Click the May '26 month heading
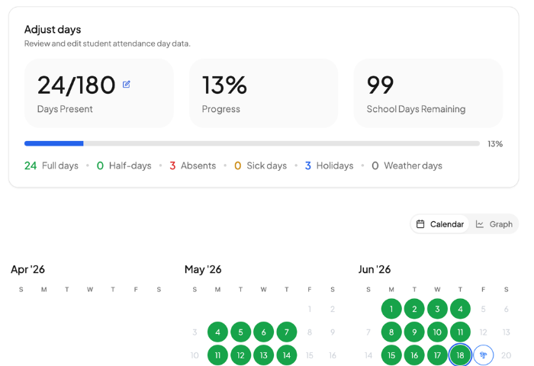534x366 pixels. (x=203, y=269)
